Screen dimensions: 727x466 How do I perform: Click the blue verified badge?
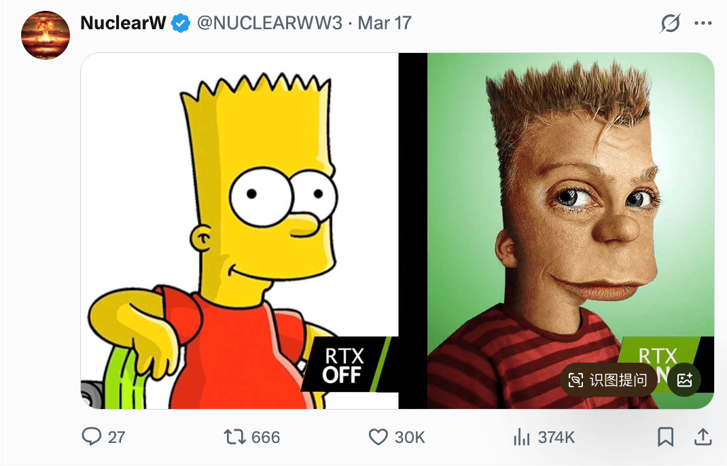tap(181, 24)
